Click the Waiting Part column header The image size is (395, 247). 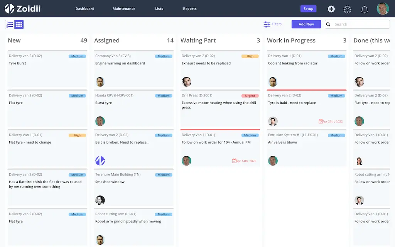point(198,41)
